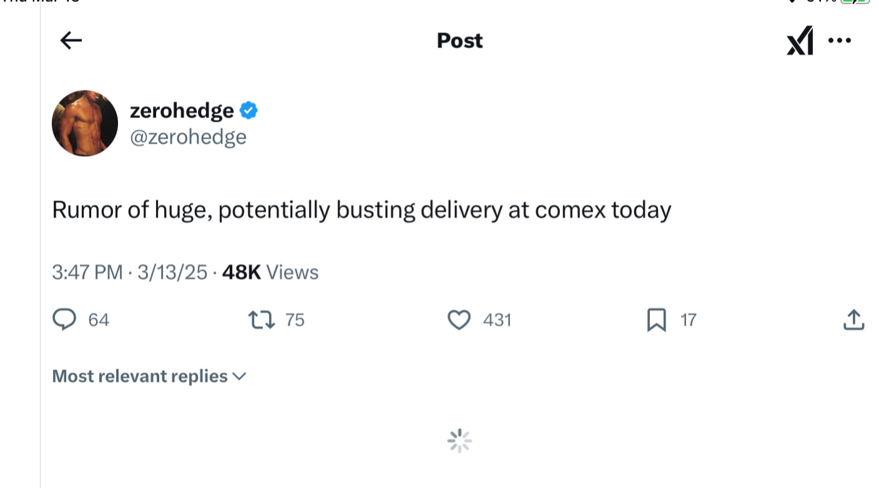This screenshot has height=488, width=879.
Task: Click the chevron beside Most relevant replies
Action: (239, 376)
